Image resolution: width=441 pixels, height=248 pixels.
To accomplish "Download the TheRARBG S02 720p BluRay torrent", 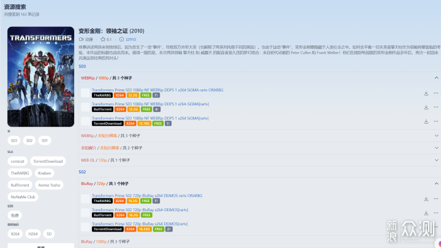I will [426, 199].
